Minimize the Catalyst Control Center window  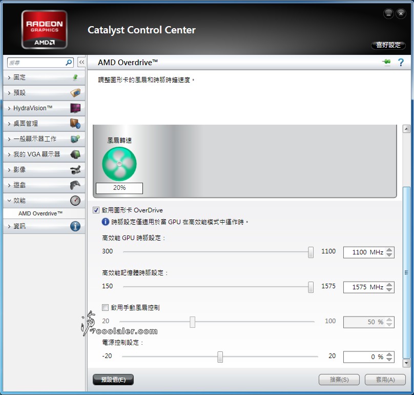pos(388,14)
